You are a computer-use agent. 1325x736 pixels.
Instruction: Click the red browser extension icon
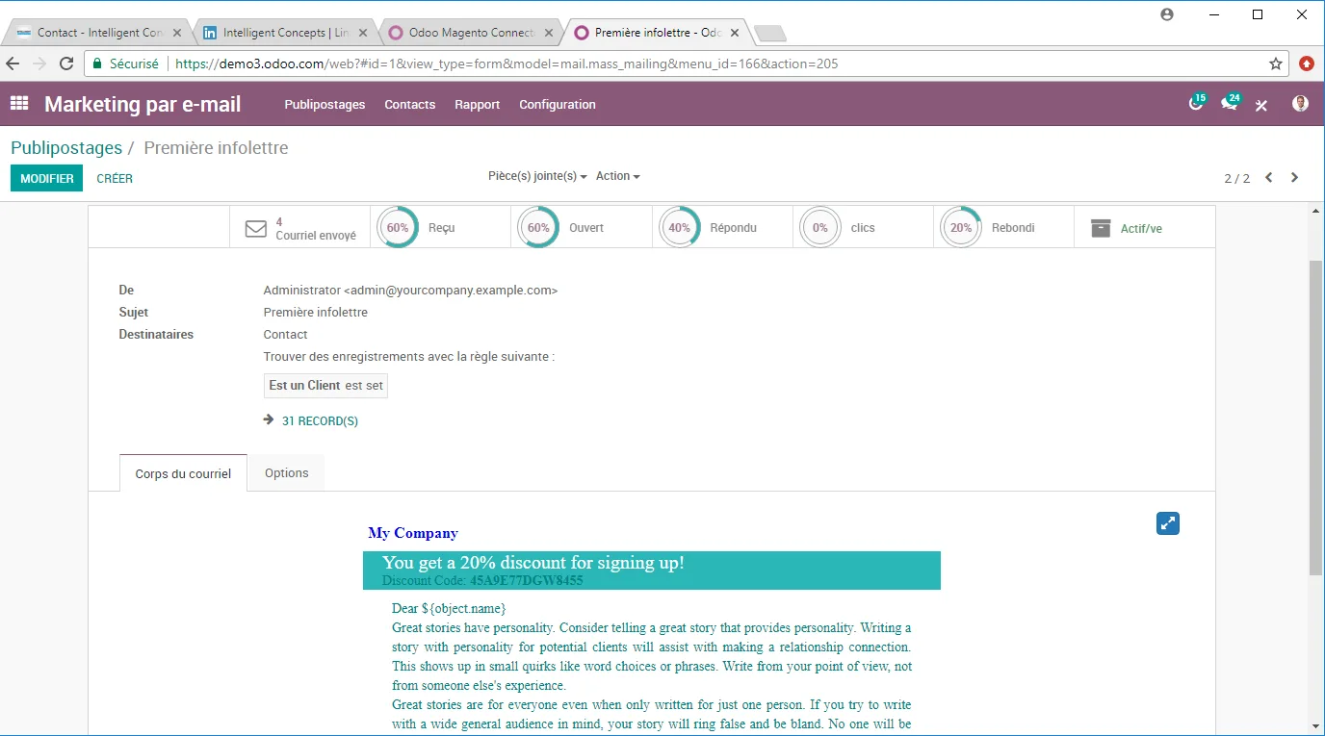1307,63
